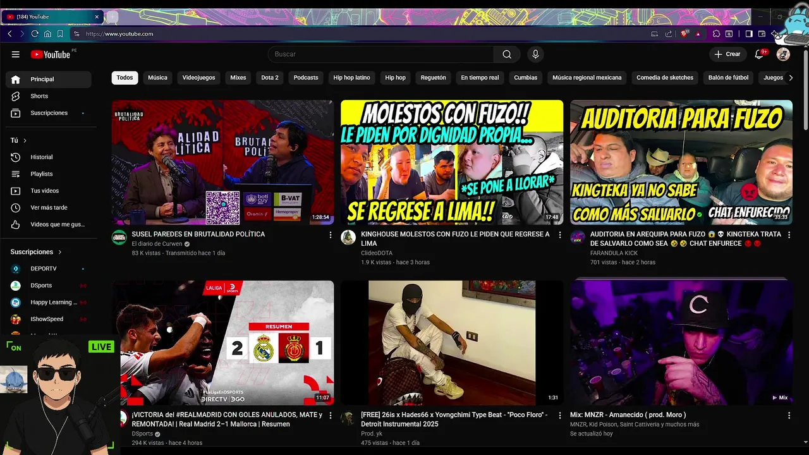Start voice search with the microphone
Image resolution: width=809 pixels, height=455 pixels.
[535, 54]
